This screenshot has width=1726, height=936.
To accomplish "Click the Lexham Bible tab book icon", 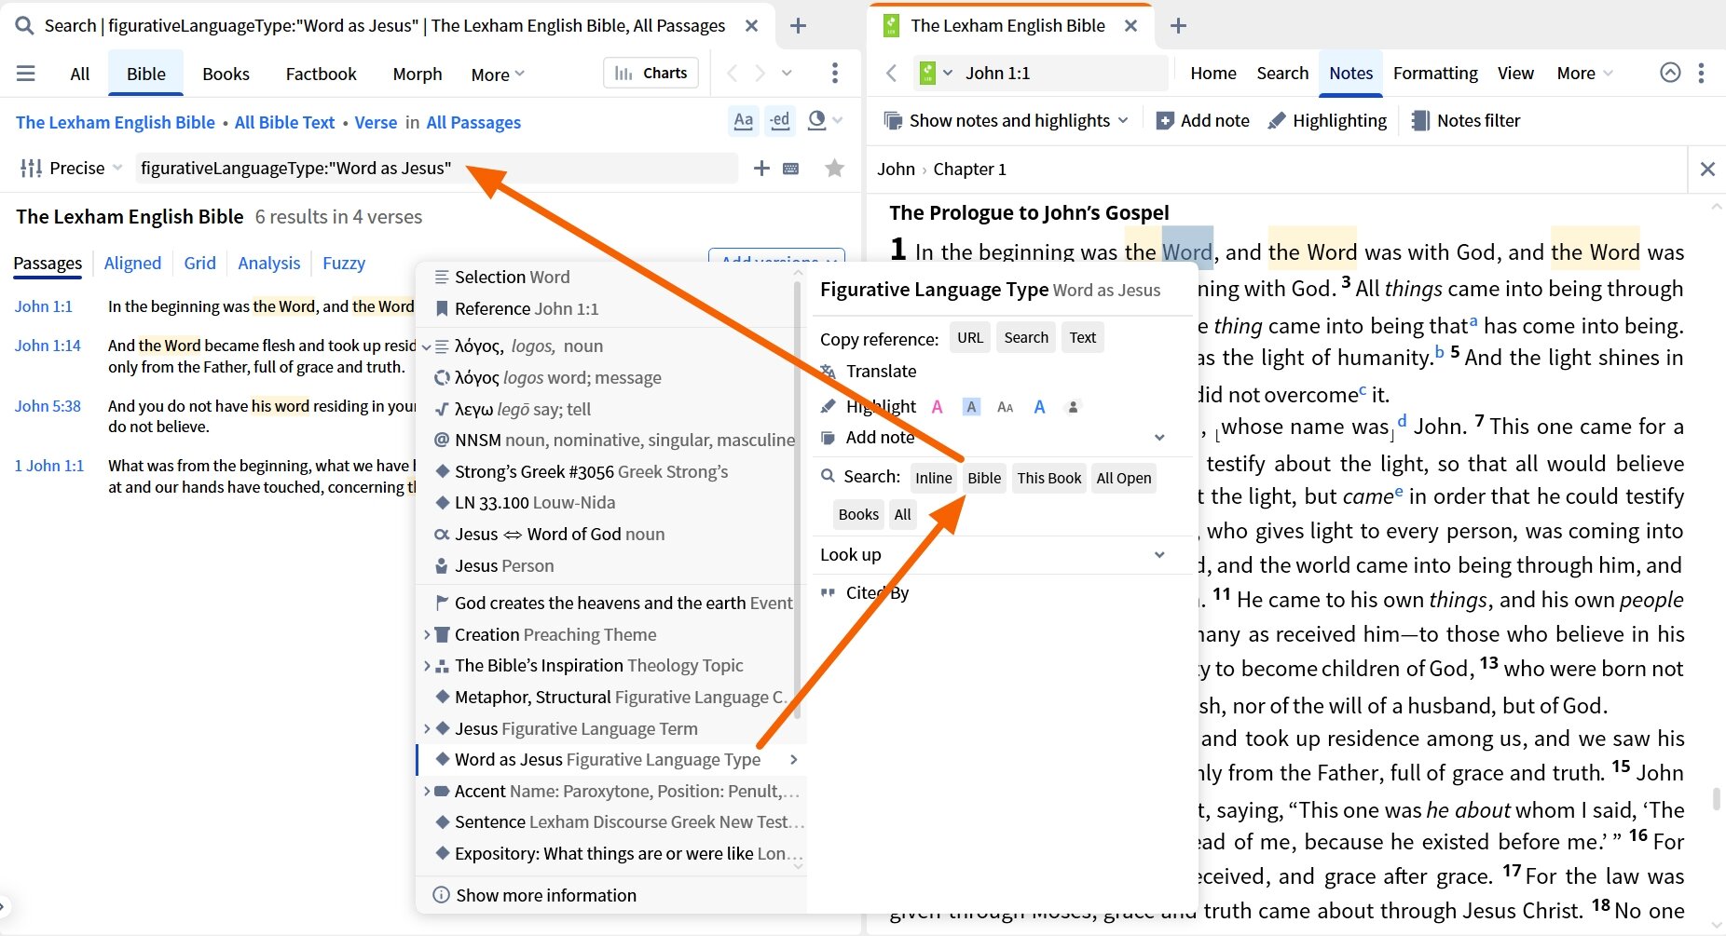I will click(892, 26).
